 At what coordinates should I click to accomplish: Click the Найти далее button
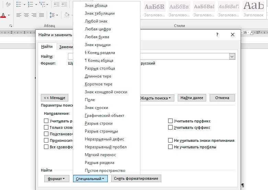pyautogui.click(x=192, y=98)
